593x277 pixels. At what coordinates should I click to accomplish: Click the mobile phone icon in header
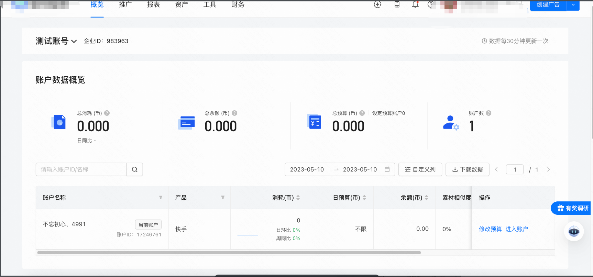pos(397,4)
